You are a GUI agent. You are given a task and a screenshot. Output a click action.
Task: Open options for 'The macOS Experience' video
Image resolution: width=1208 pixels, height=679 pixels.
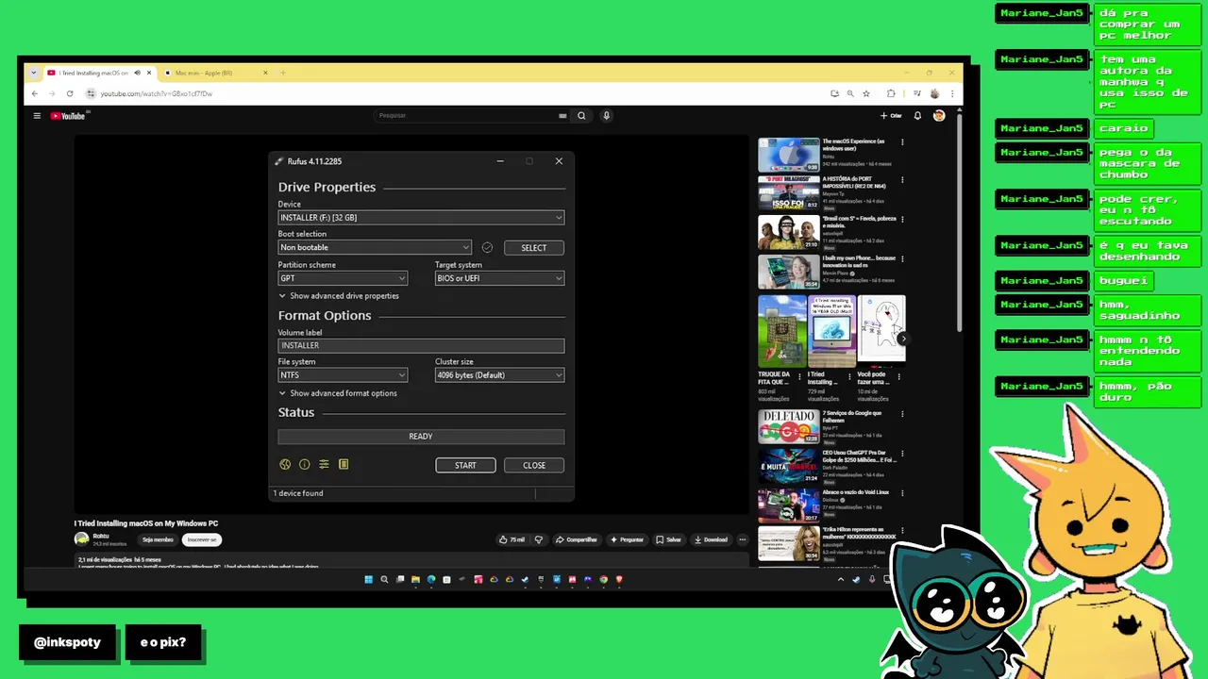(902, 142)
